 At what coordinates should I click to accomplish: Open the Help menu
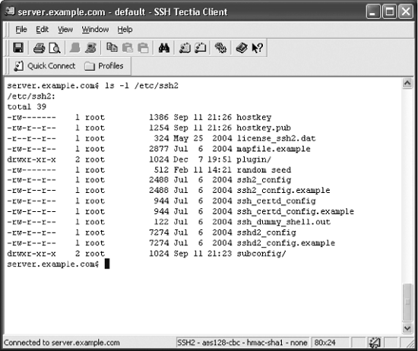click(125, 30)
